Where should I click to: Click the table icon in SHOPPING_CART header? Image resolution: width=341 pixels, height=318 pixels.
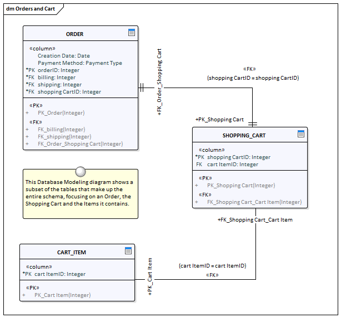(301, 134)
